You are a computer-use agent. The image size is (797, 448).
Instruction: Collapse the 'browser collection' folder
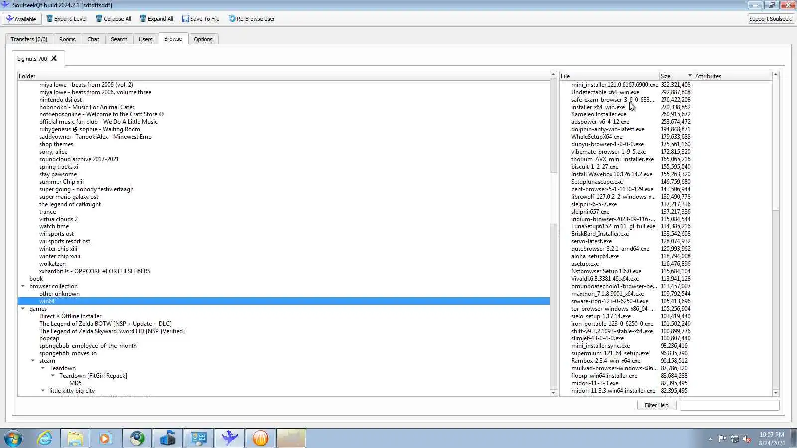point(23,286)
